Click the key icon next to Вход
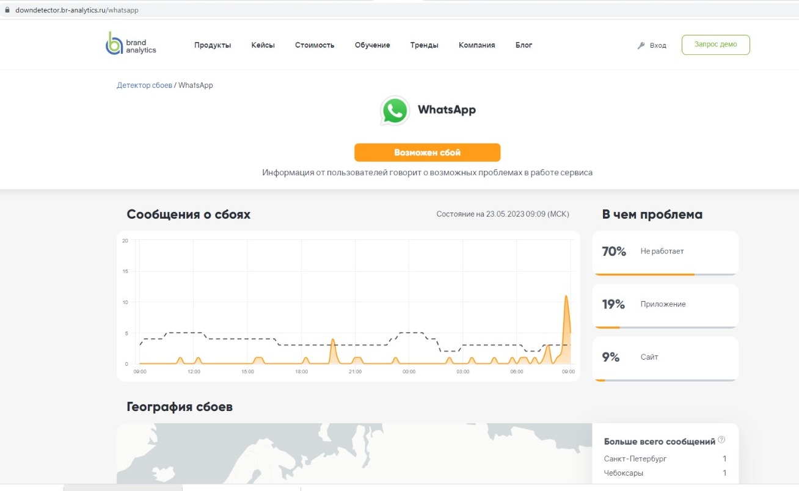 click(641, 45)
